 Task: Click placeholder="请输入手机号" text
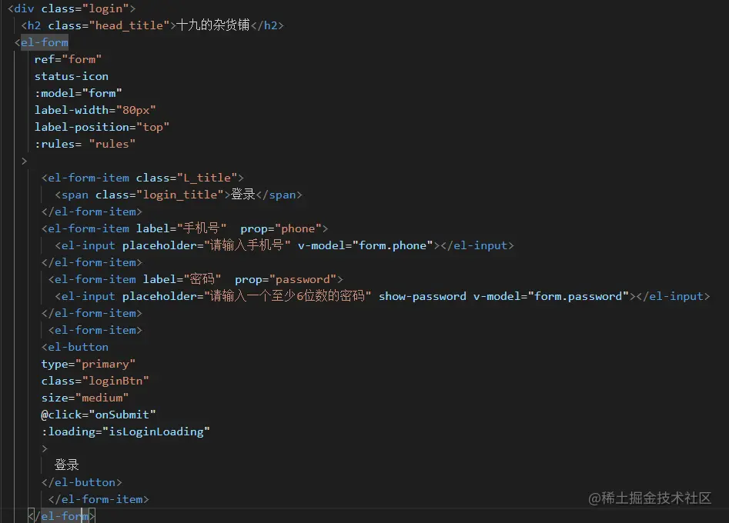pos(206,245)
